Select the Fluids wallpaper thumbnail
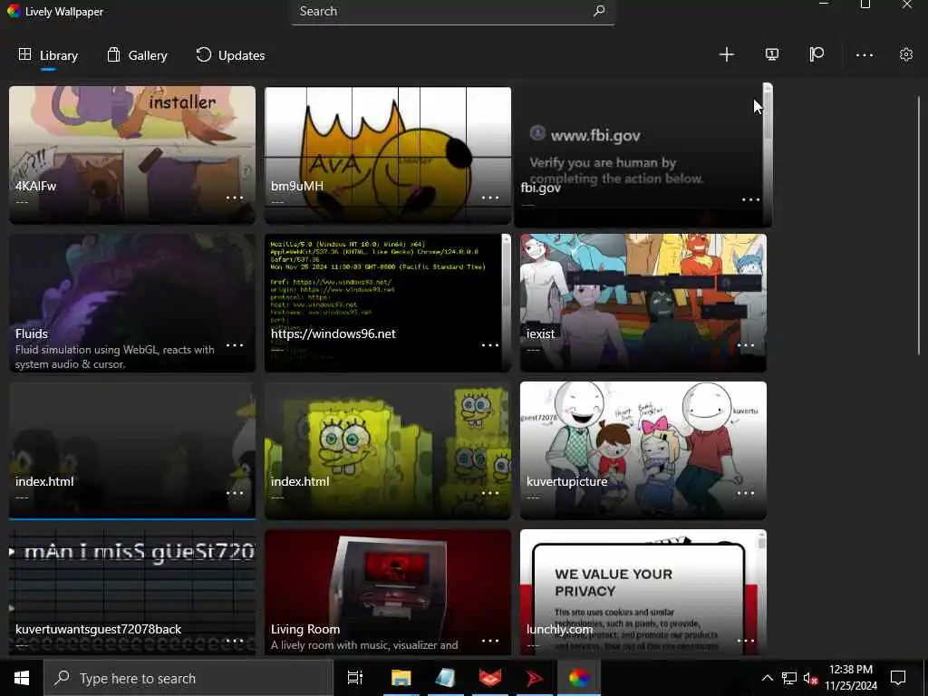 click(x=132, y=303)
